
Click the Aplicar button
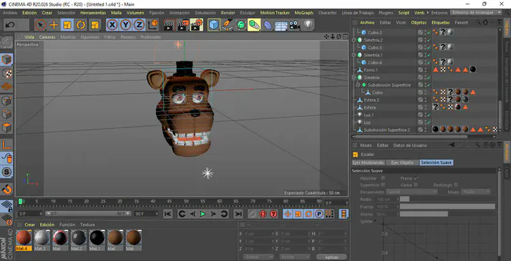(x=331, y=257)
